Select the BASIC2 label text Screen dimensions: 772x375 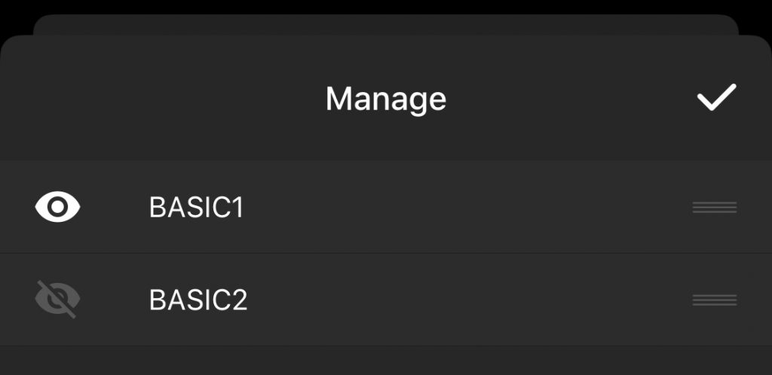click(x=198, y=300)
